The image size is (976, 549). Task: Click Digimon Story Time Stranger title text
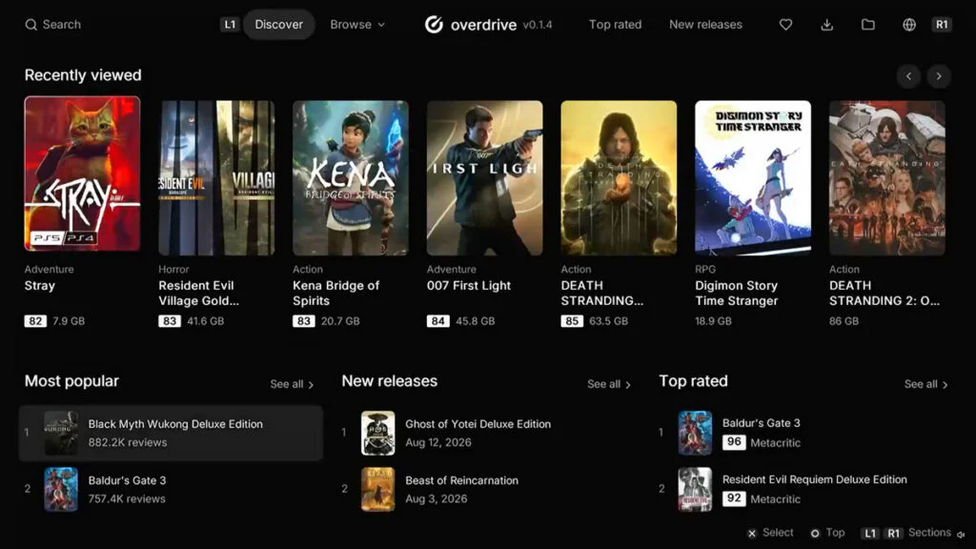(737, 294)
